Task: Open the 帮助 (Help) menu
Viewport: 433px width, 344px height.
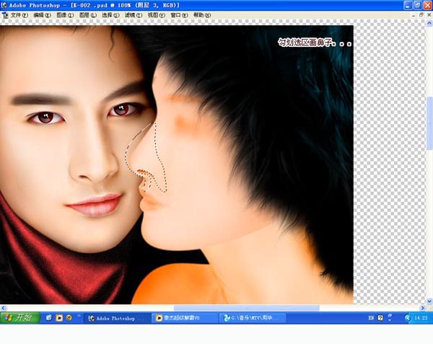Action: (x=202, y=15)
